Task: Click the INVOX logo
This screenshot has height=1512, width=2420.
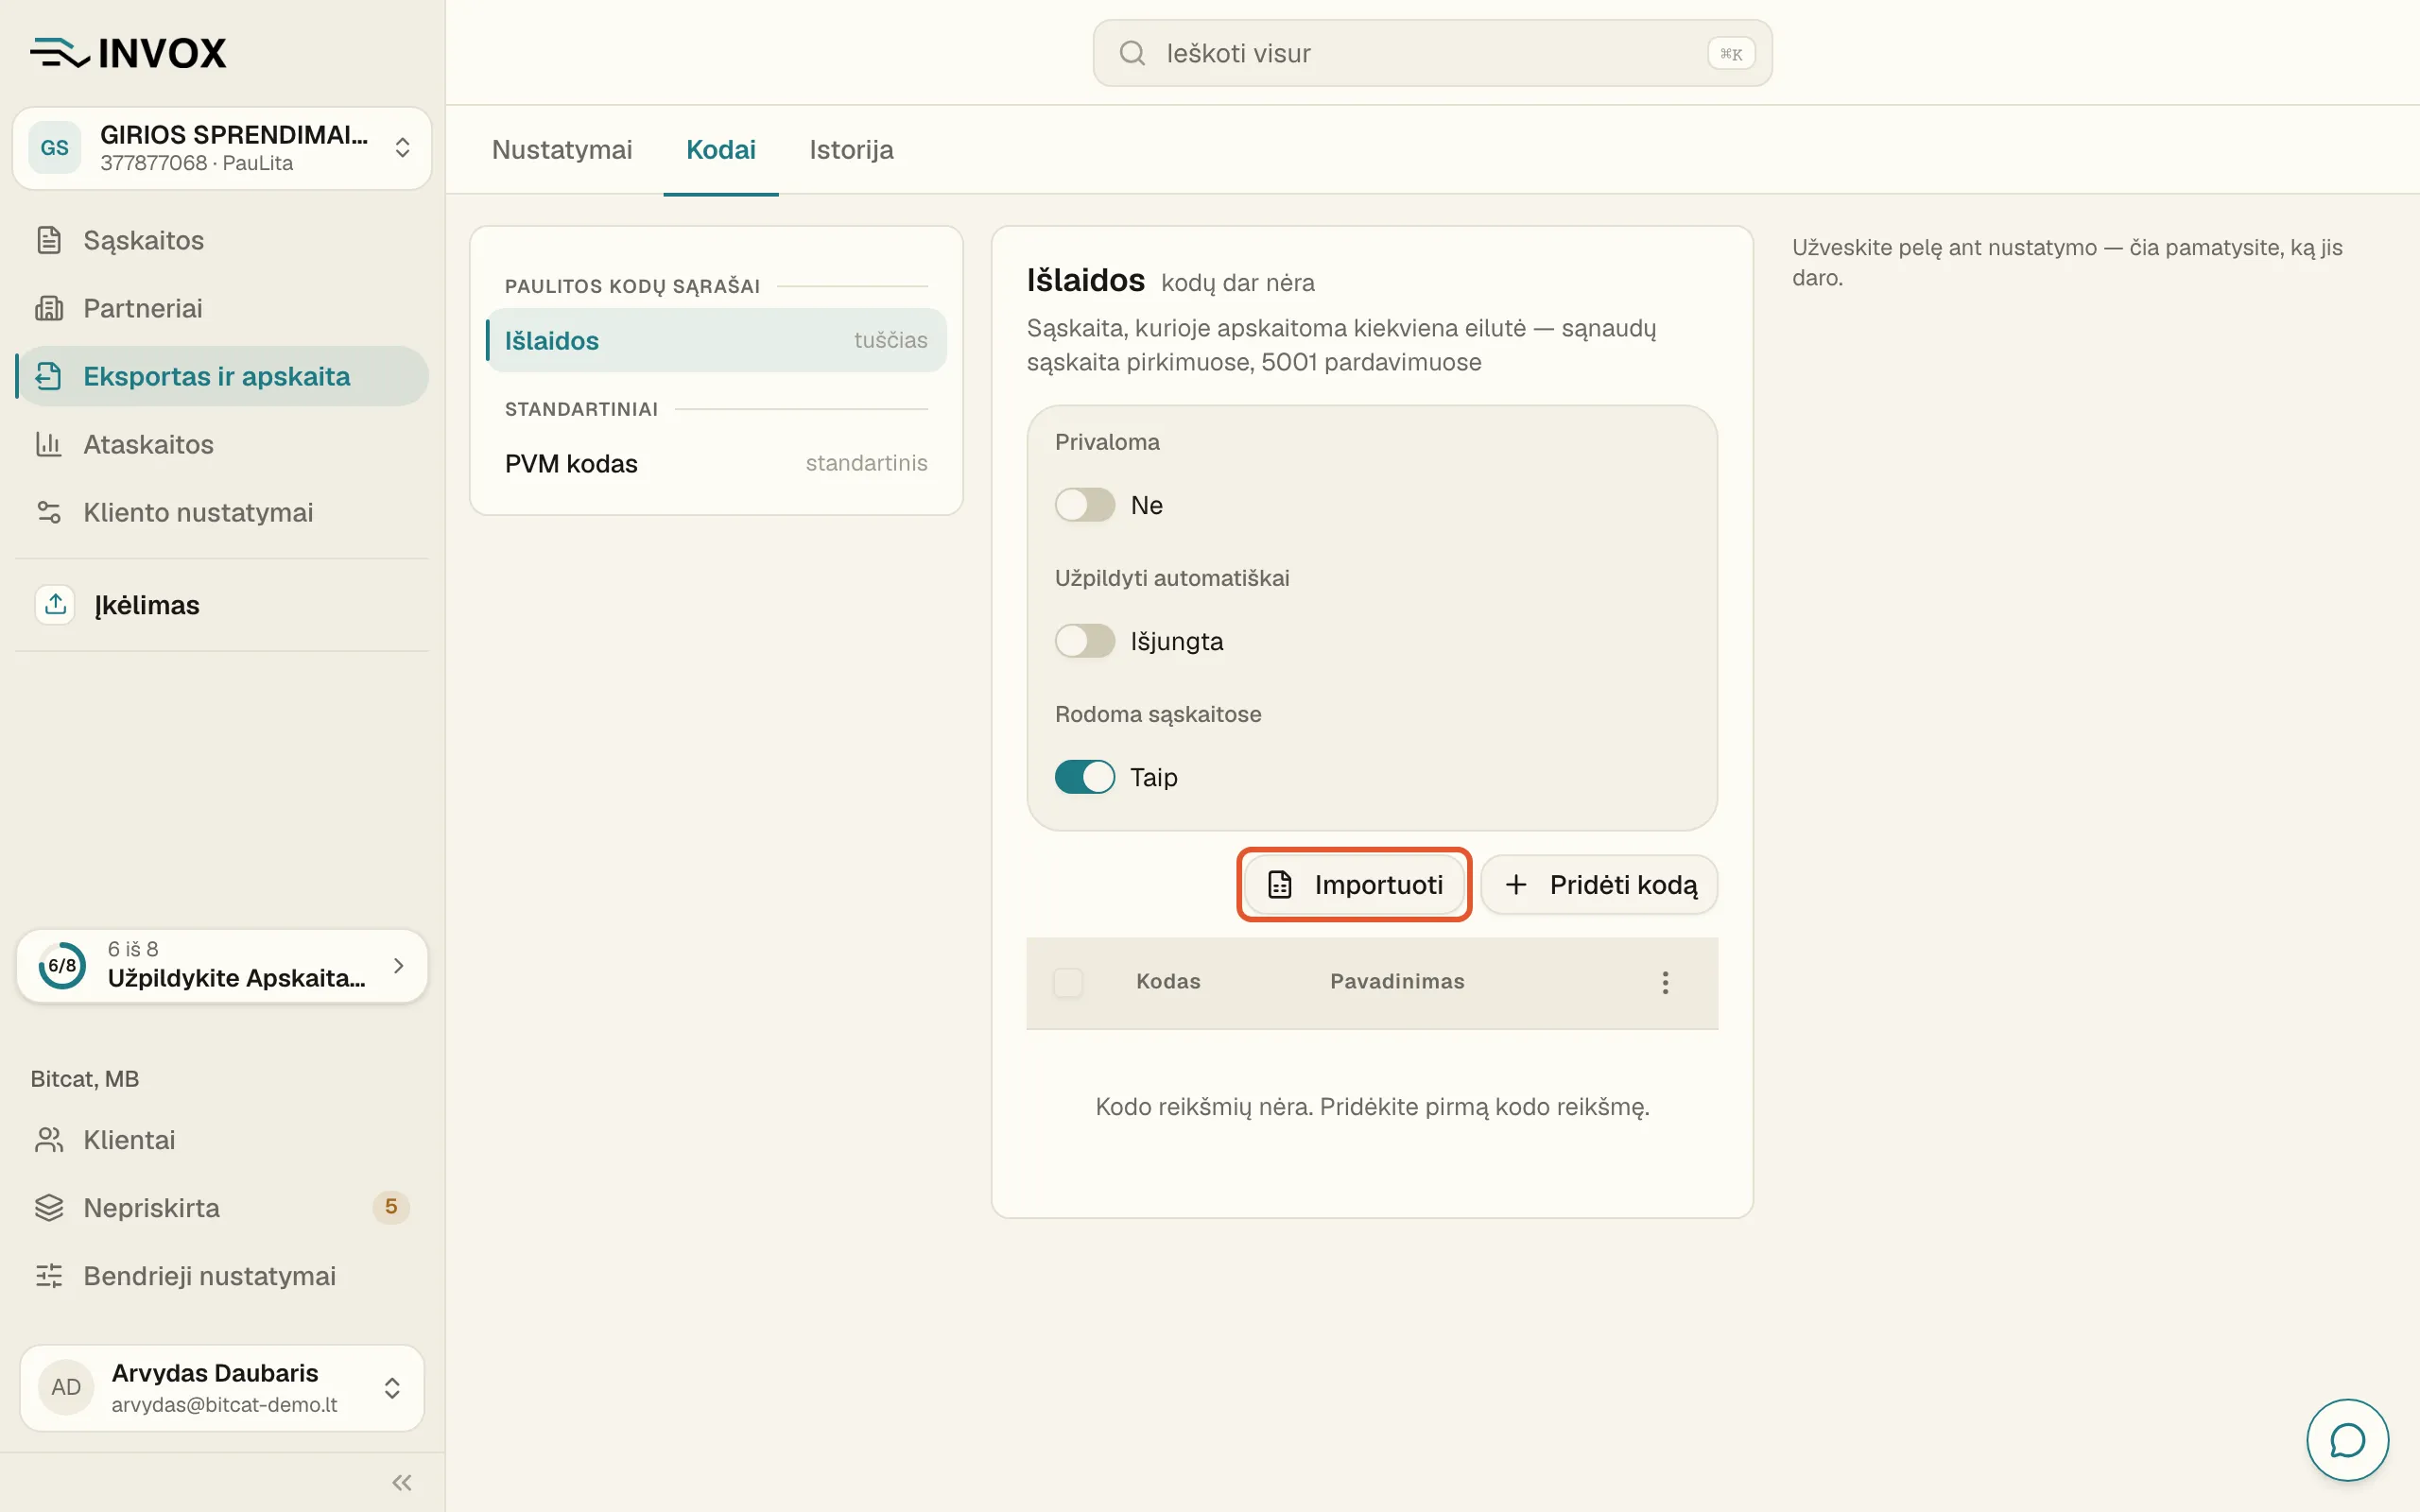Action: point(128,53)
